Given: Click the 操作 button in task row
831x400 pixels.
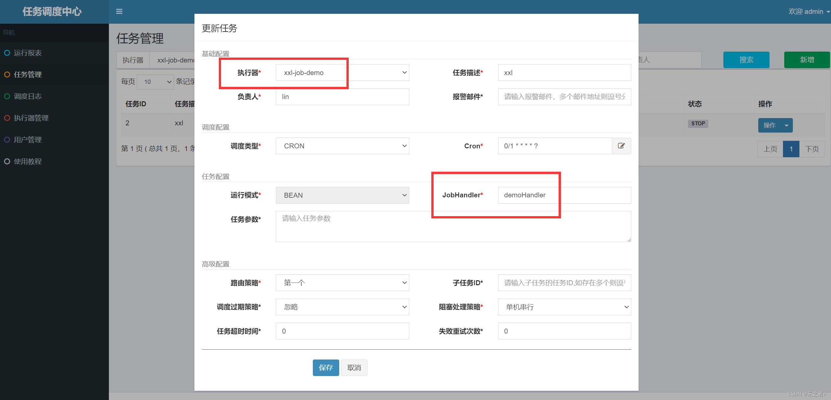Looking at the screenshot, I should point(769,125).
